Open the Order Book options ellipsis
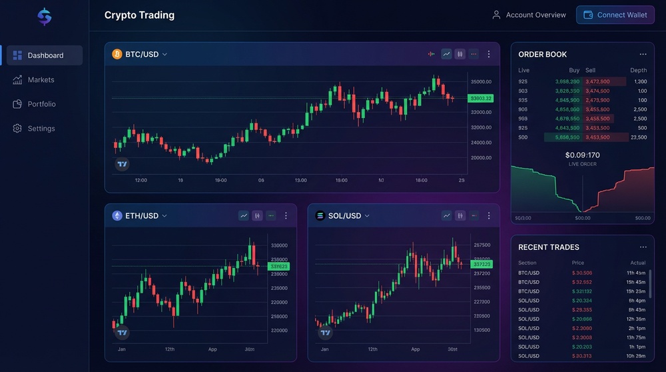This screenshot has height=372, width=666. (643, 54)
